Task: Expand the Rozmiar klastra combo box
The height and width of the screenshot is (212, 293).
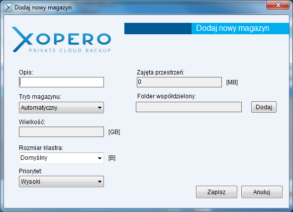Action: (61, 158)
